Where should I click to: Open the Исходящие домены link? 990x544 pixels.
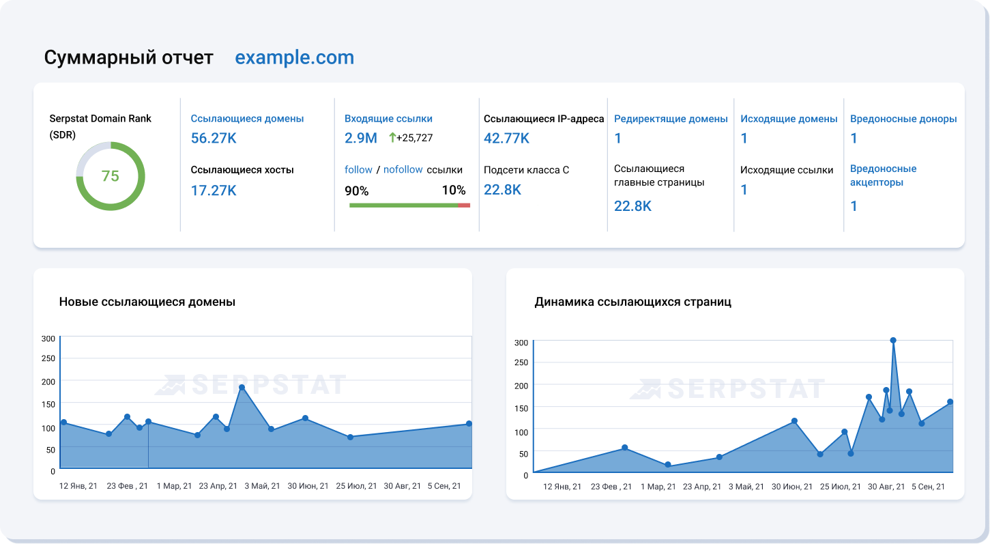pos(789,119)
